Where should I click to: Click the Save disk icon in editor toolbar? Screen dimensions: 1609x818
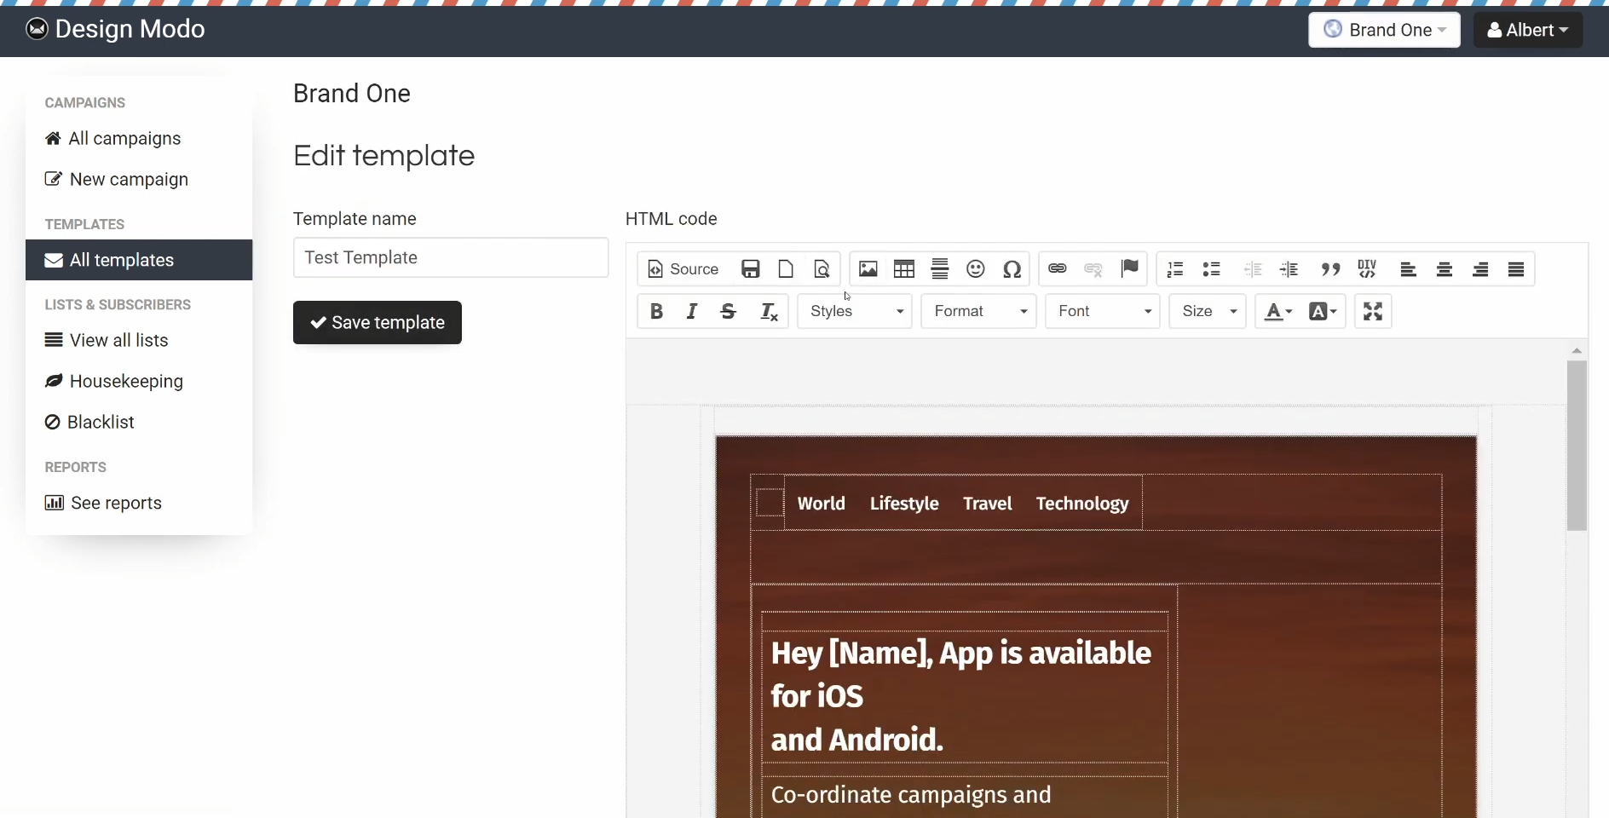[x=750, y=269]
